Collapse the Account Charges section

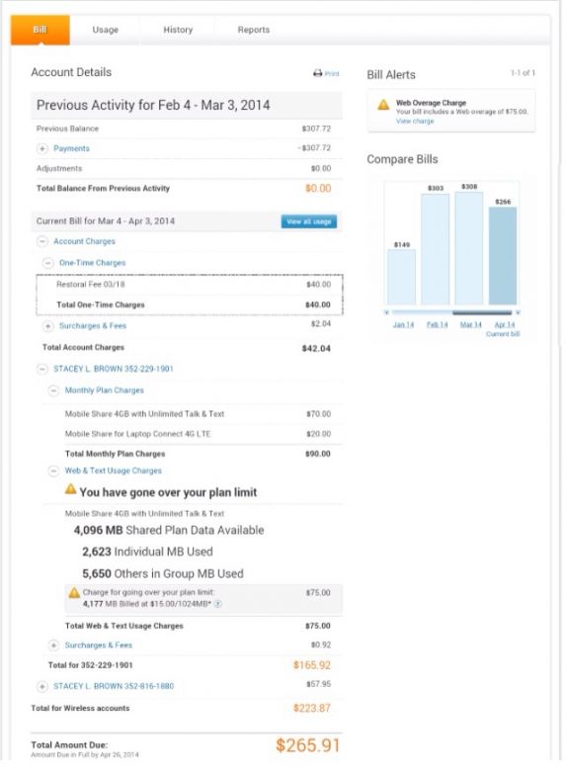[42, 241]
